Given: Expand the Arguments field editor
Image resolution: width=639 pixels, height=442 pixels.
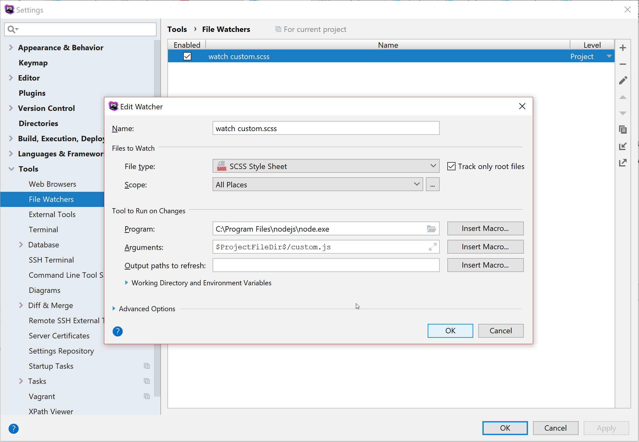Looking at the screenshot, I should pos(432,247).
